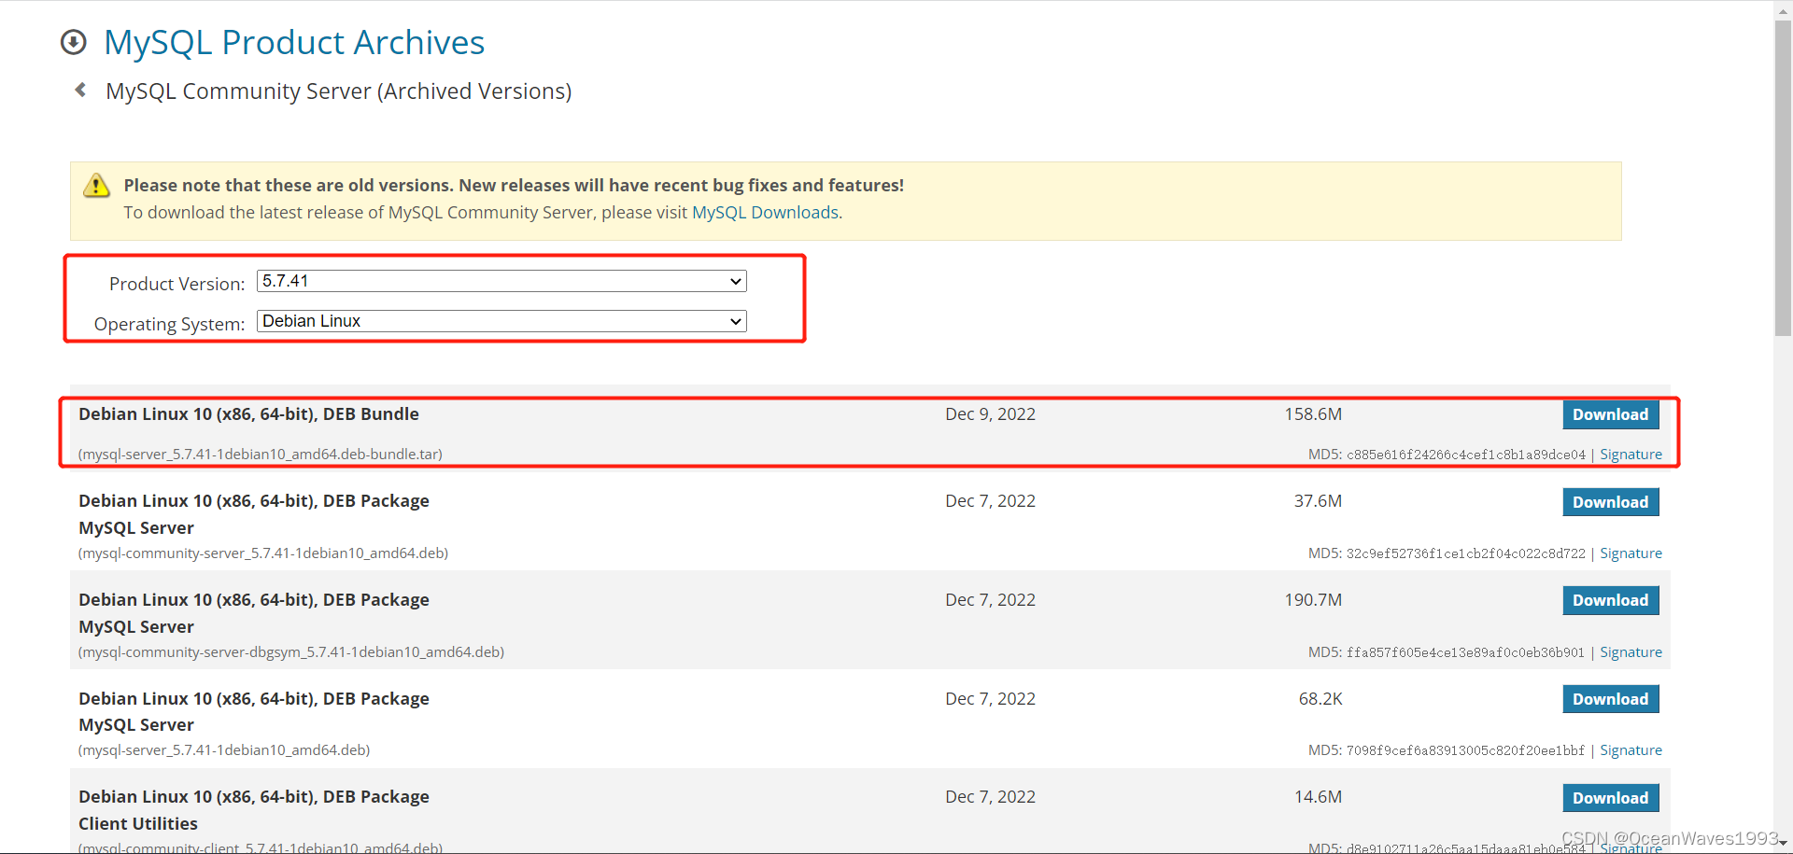Click the Operating System label
The height and width of the screenshot is (854, 1793).
(169, 324)
